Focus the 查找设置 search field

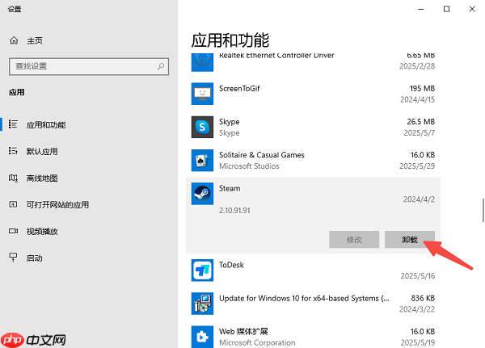[x=89, y=66]
